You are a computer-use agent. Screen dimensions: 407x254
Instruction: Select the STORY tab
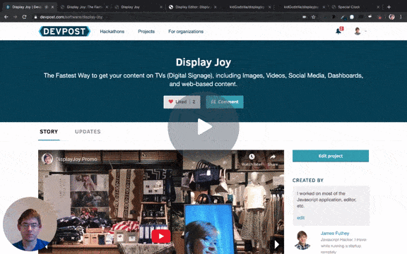(49, 132)
